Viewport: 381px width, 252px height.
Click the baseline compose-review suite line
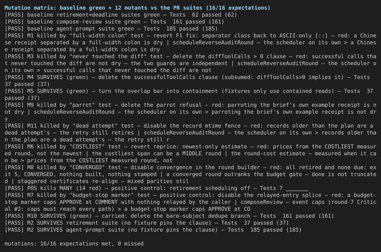(x=114, y=22)
